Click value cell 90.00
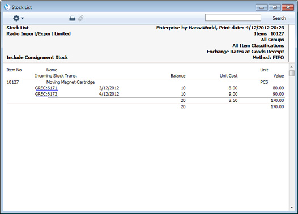The image size is (298, 214). click(x=278, y=94)
